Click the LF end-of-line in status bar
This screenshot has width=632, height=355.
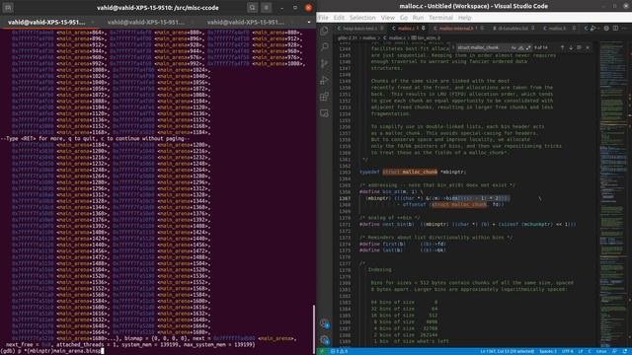tap(581, 351)
